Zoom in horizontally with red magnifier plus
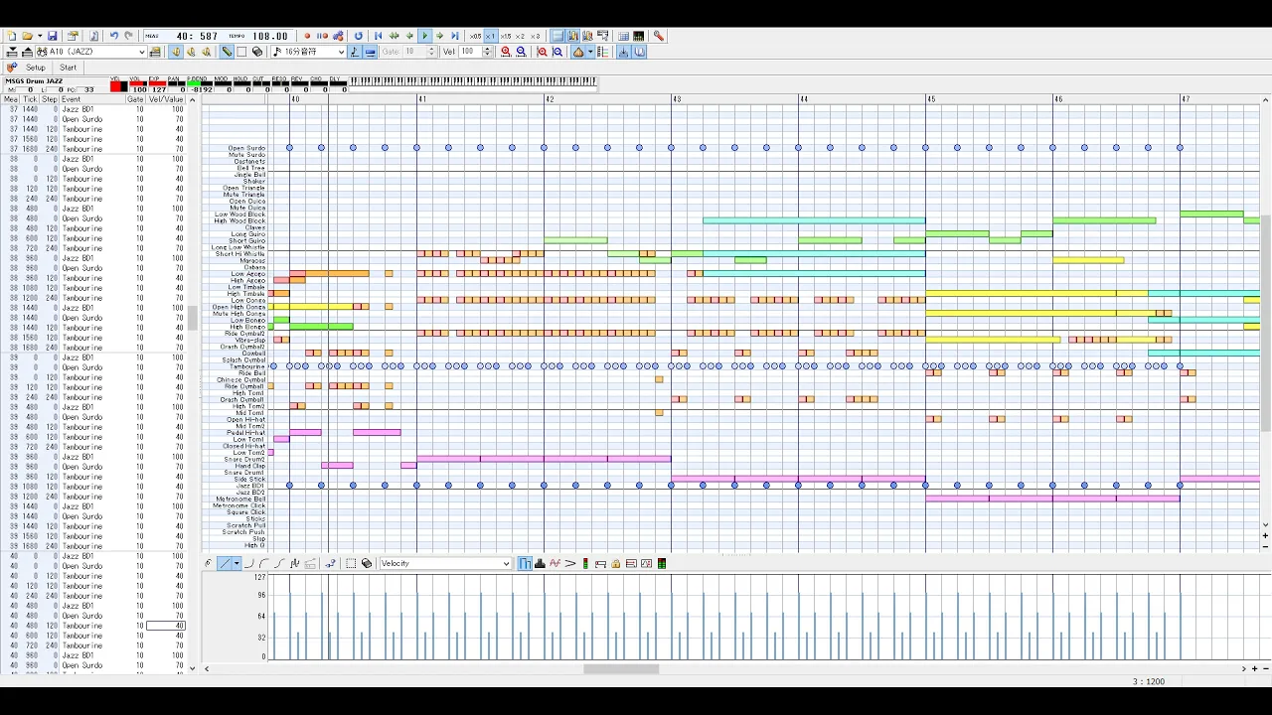Image resolution: width=1272 pixels, height=715 pixels. tap(506, 52)
